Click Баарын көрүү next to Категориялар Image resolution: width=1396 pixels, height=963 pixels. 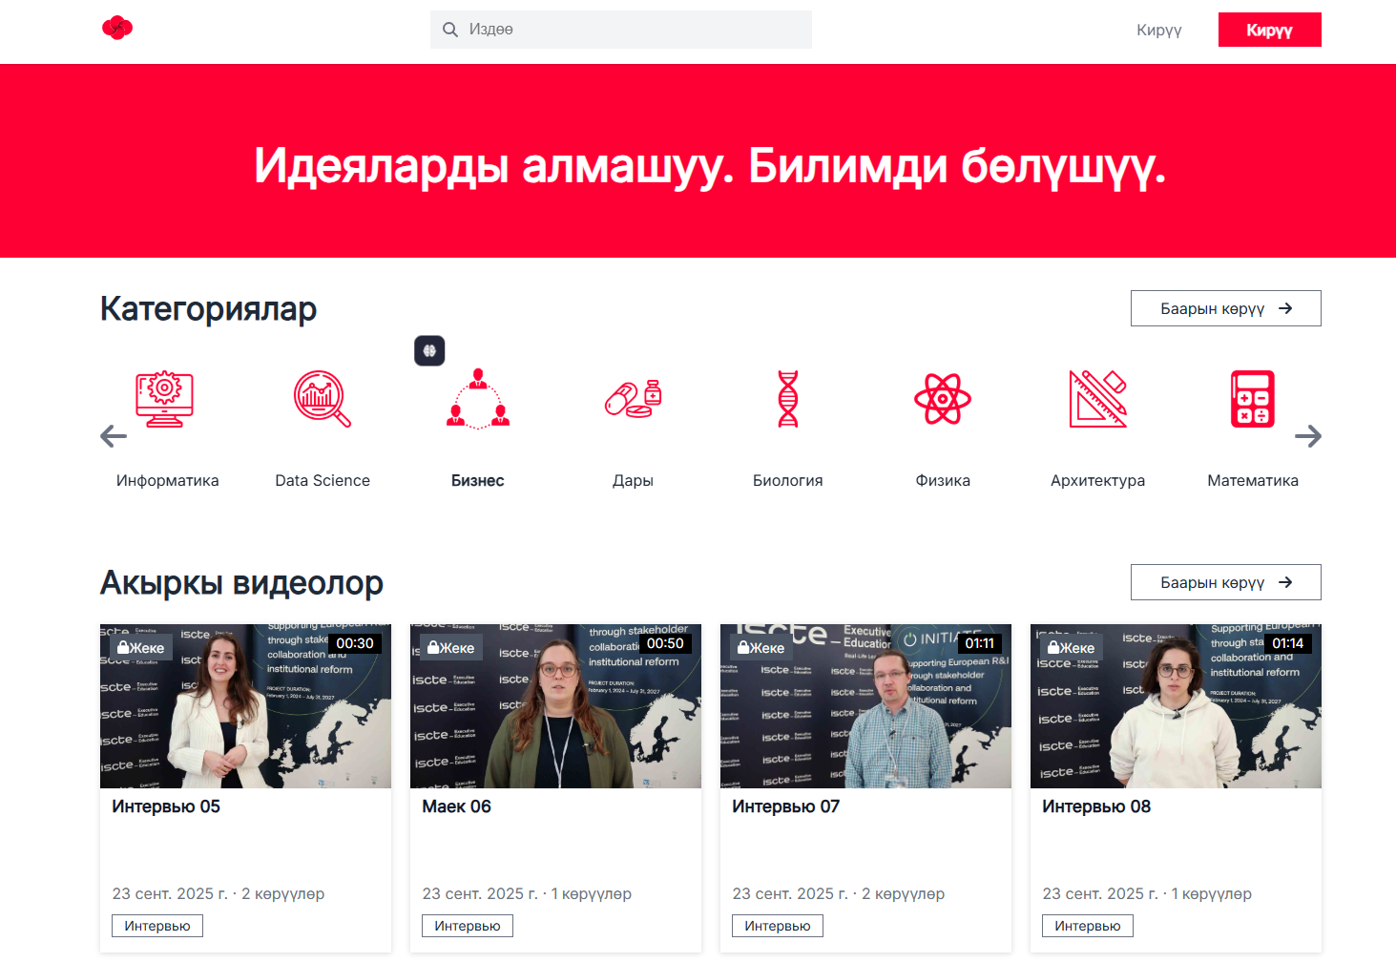(1225, 308)
